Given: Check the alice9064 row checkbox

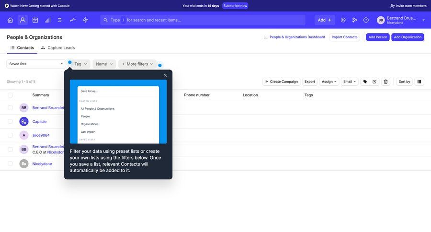Looking at the screenshot, I should [x=10, y=135].
